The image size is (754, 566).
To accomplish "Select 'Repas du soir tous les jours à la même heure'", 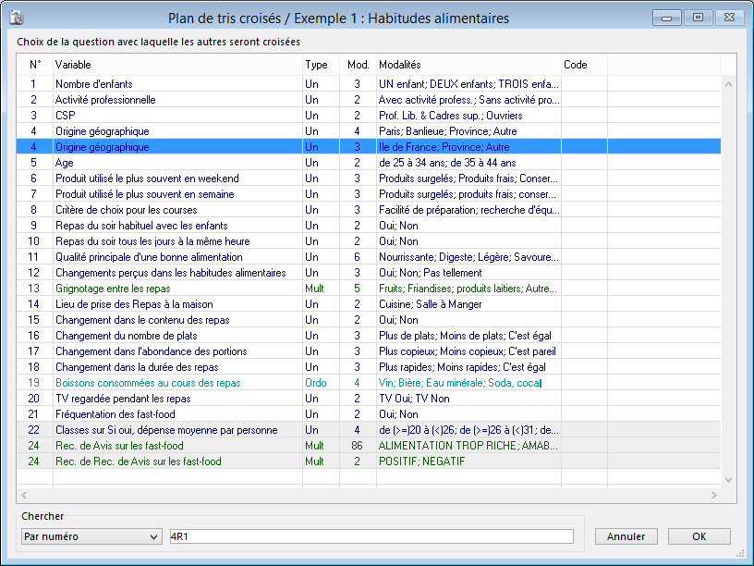I will 369,241.
